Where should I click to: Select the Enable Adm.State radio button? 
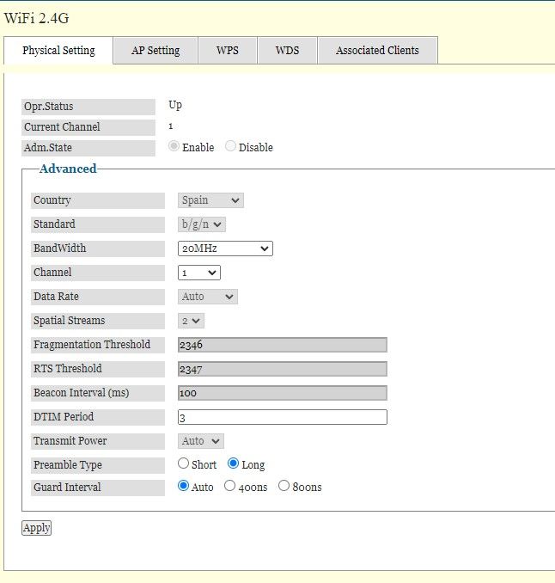tap(174, 146)
